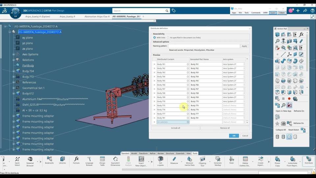
Task: Open the Language Browser
Action: point(89,161)
